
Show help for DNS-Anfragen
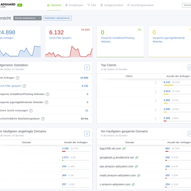pyautogui.click(x=18, y=78)
